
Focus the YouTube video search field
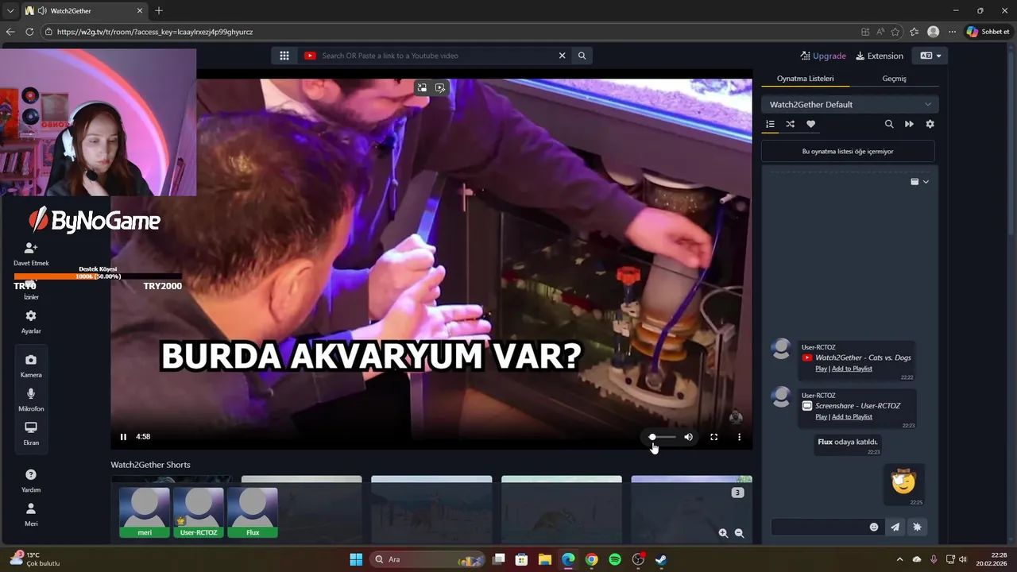tap(435, 56)
